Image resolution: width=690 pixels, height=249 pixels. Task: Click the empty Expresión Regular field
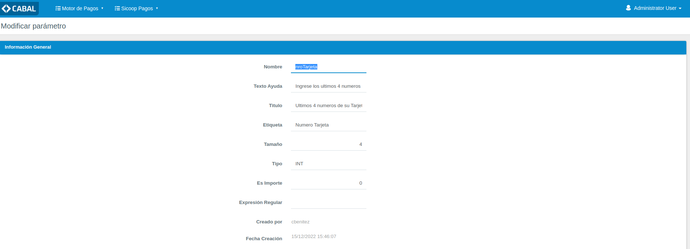[x=328, y=203]
